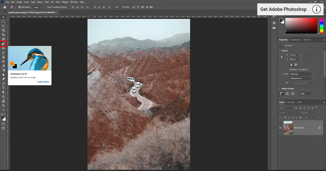The width and height of the screenshot is (326, 171).
Task: Open the Plugins menu
Action: tap(65, 2)
